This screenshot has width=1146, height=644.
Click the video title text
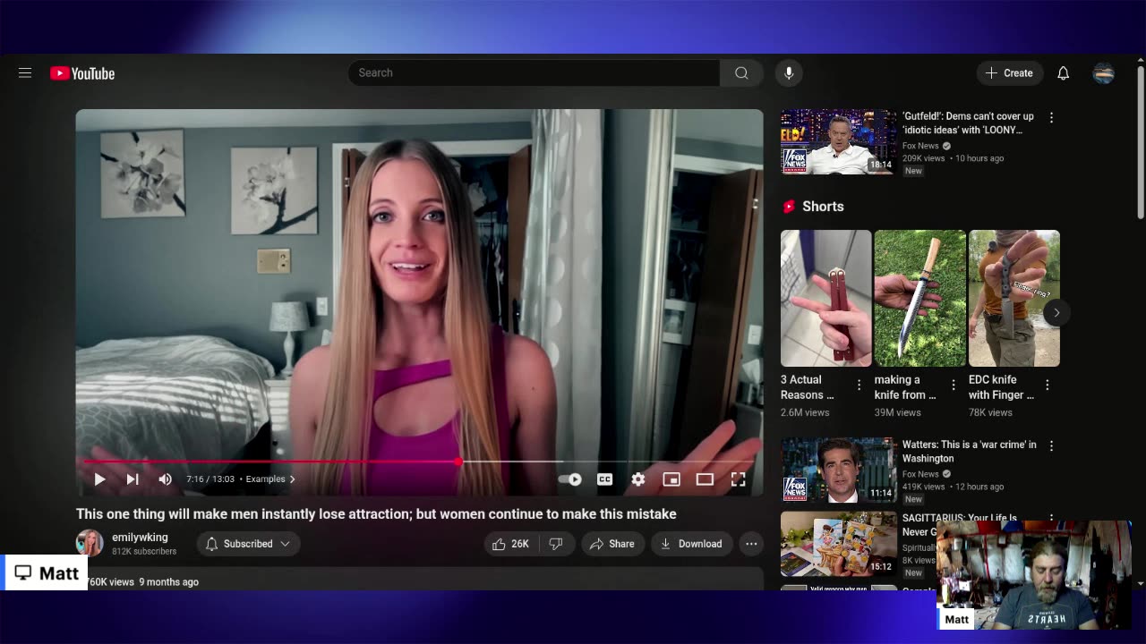coord(376,514)
